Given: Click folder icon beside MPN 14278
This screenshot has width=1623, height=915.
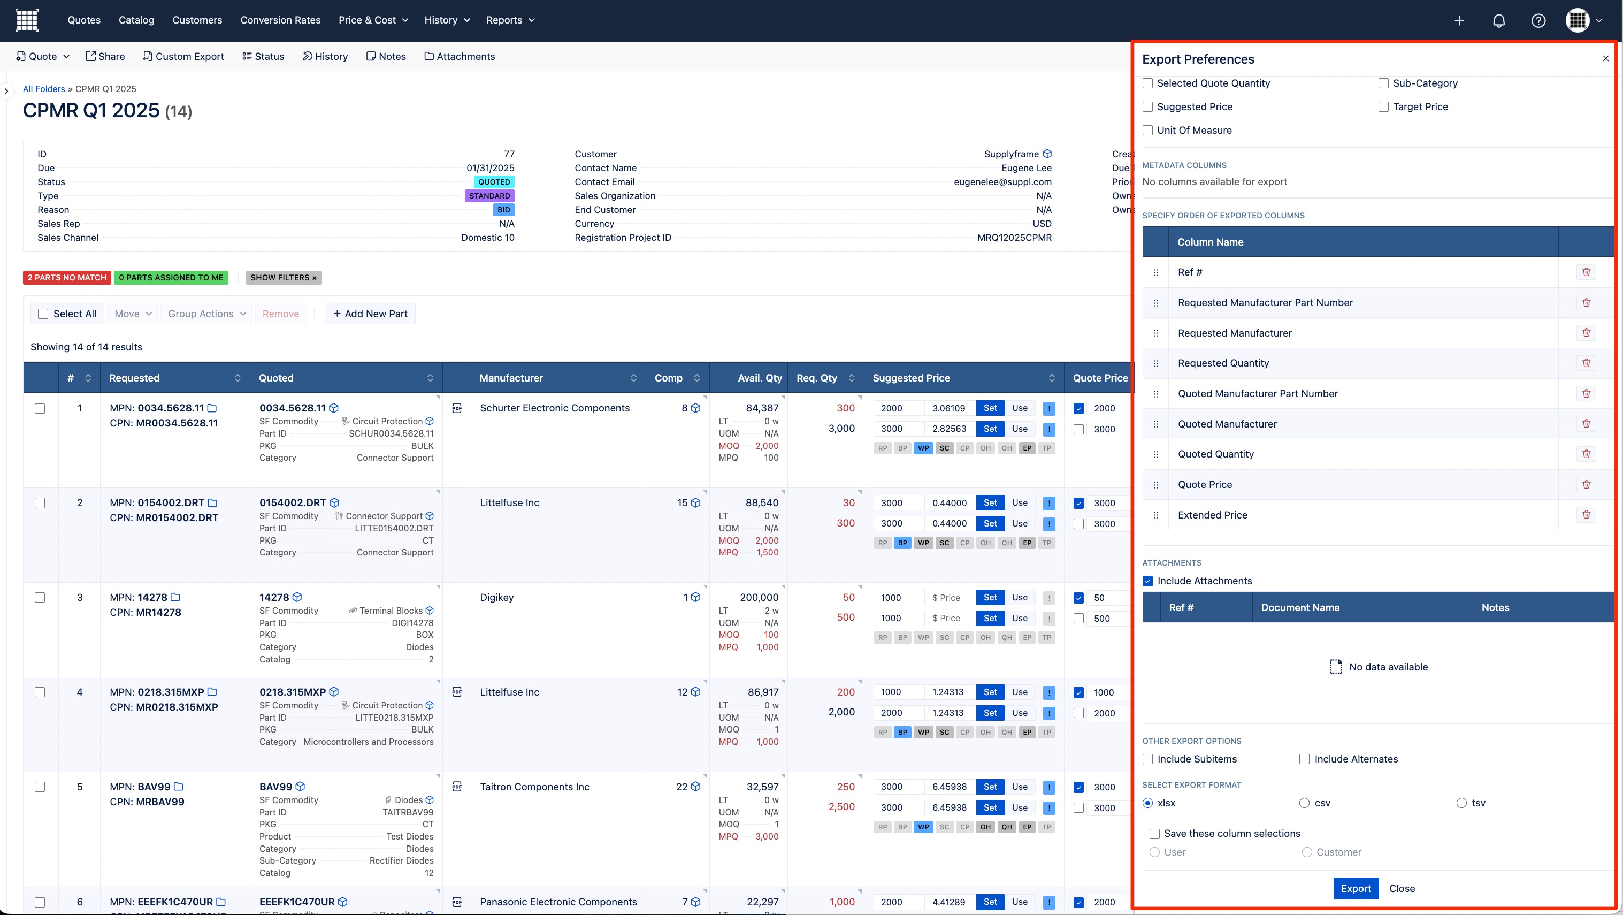Looking at the screenshot, I should pyautogui.click(x=176, y=597).
